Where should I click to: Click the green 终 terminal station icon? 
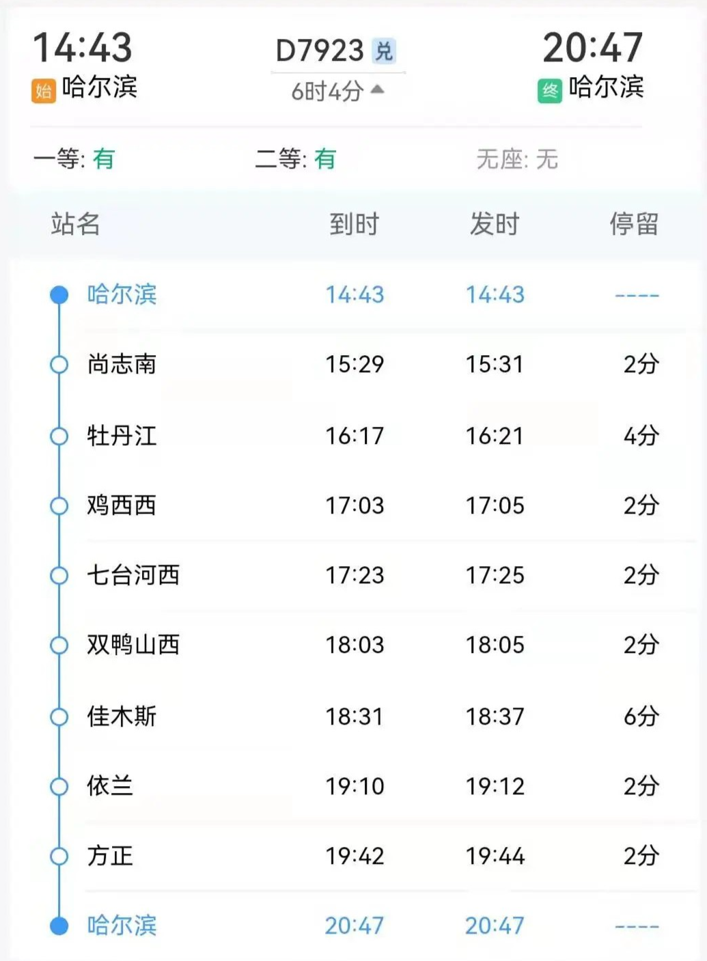[549, 91]
